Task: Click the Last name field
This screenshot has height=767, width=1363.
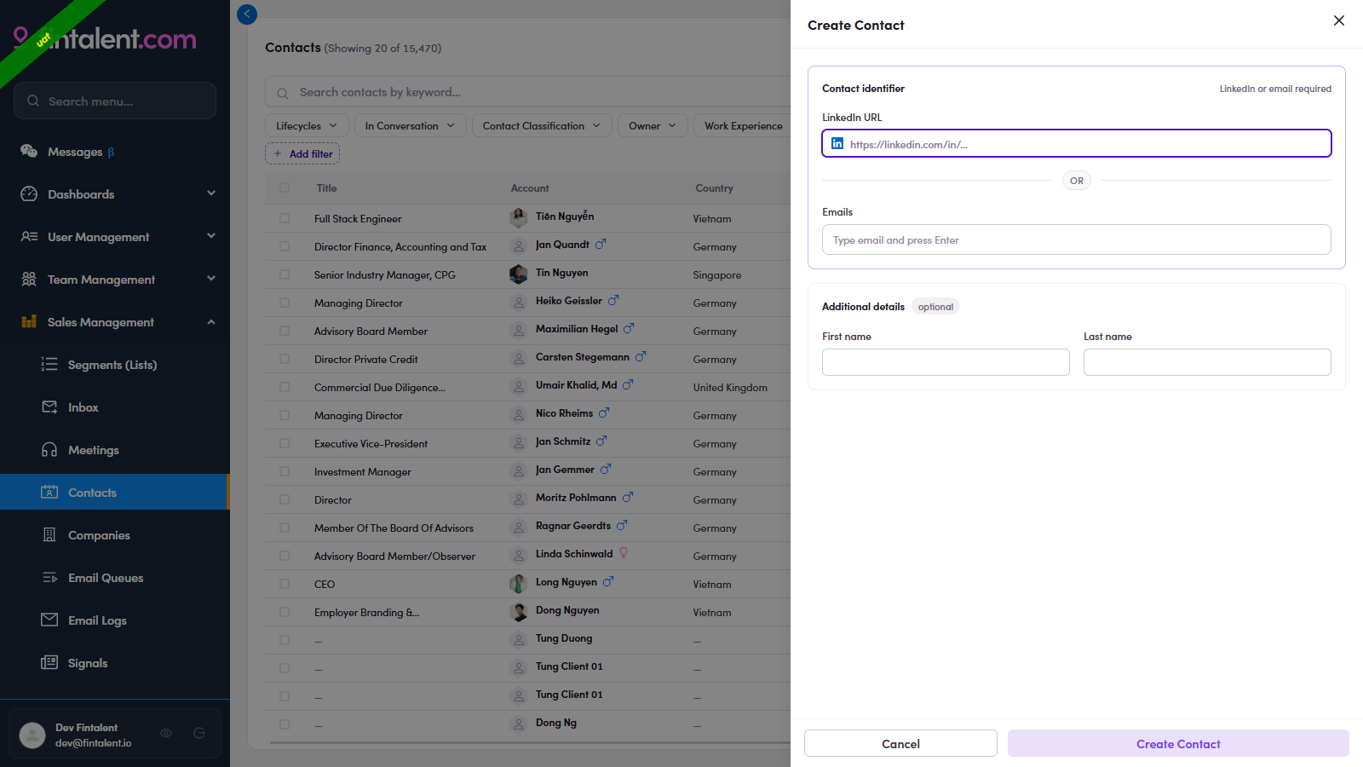Action: click(1207, 362)
